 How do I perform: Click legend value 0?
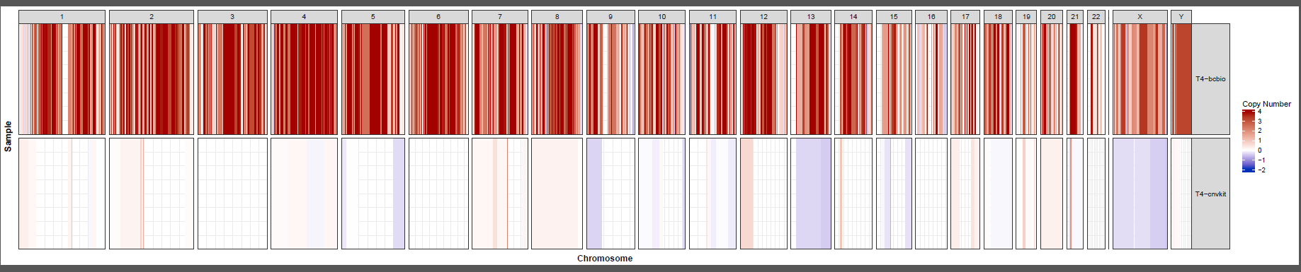click(1259, 150)
